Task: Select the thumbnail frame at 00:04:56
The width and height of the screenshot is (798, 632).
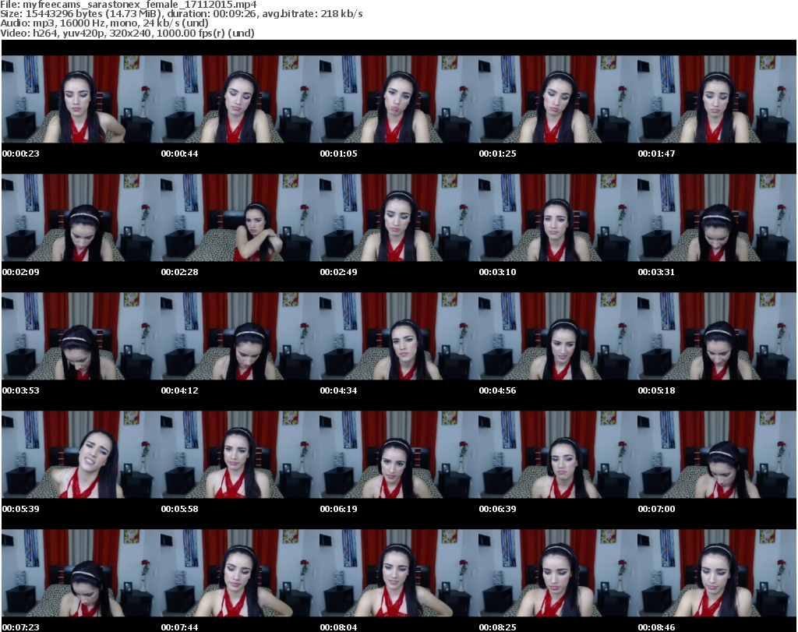Action: coord(558,336)
